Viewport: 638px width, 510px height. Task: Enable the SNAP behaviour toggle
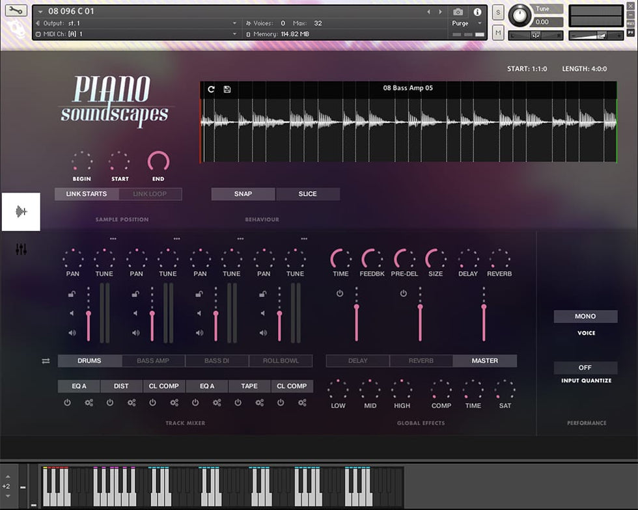[243, 194]
